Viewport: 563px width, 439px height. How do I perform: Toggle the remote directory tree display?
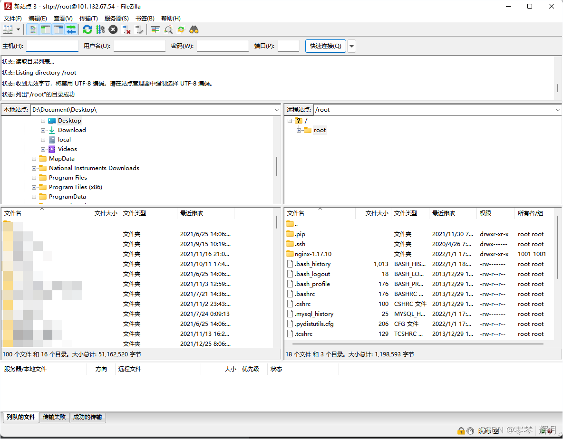coord(58,30)
